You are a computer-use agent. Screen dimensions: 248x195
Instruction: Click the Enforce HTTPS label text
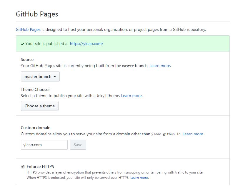click(x=40, y=166)
